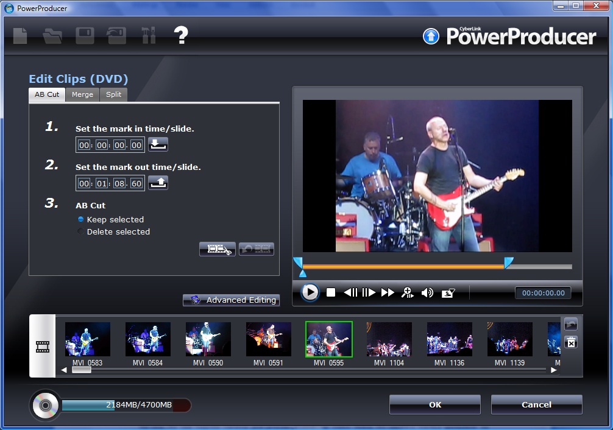Select clip MVI 1136 thumbnail
Image resolution: width=613 pixels, height=430 pixels.
(x=450, y=339)
